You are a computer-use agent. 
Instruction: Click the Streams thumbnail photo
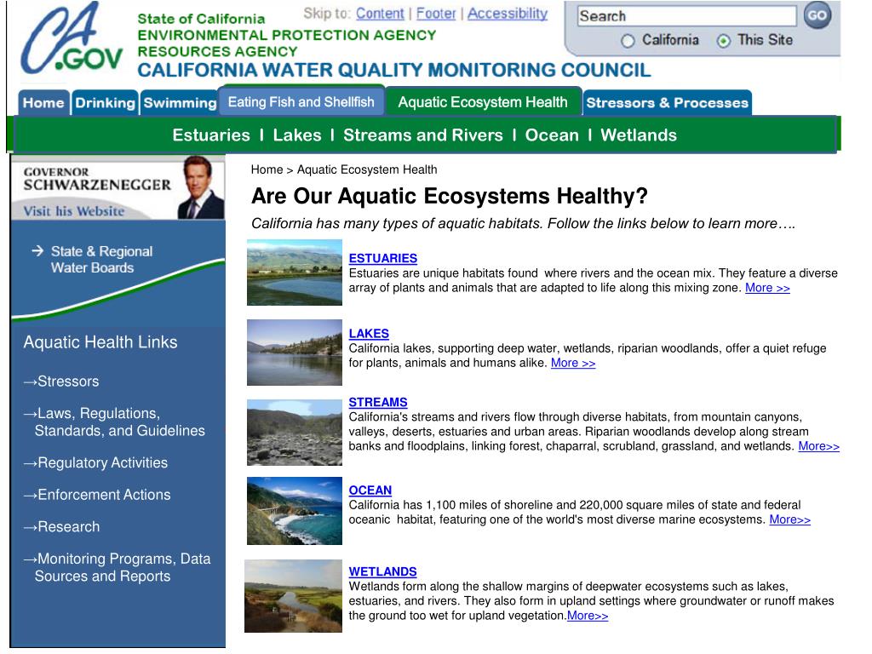point(294,433)
